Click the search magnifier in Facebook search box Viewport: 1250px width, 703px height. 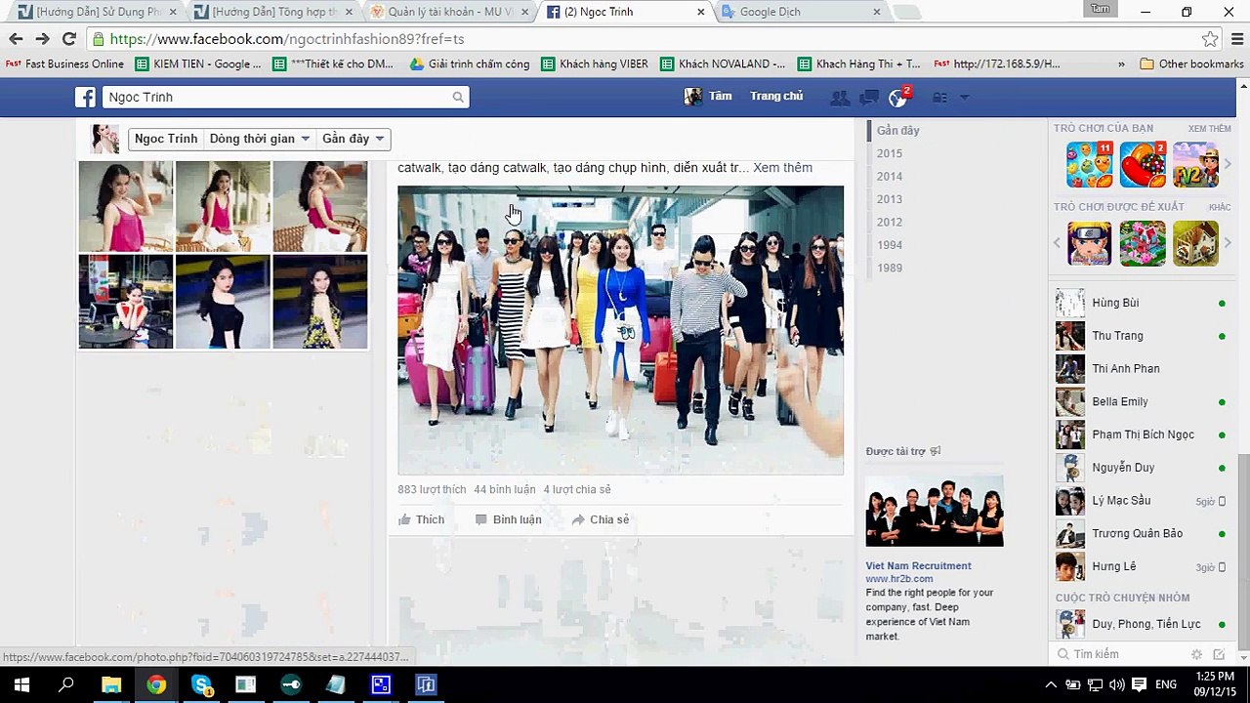(458, 98)
